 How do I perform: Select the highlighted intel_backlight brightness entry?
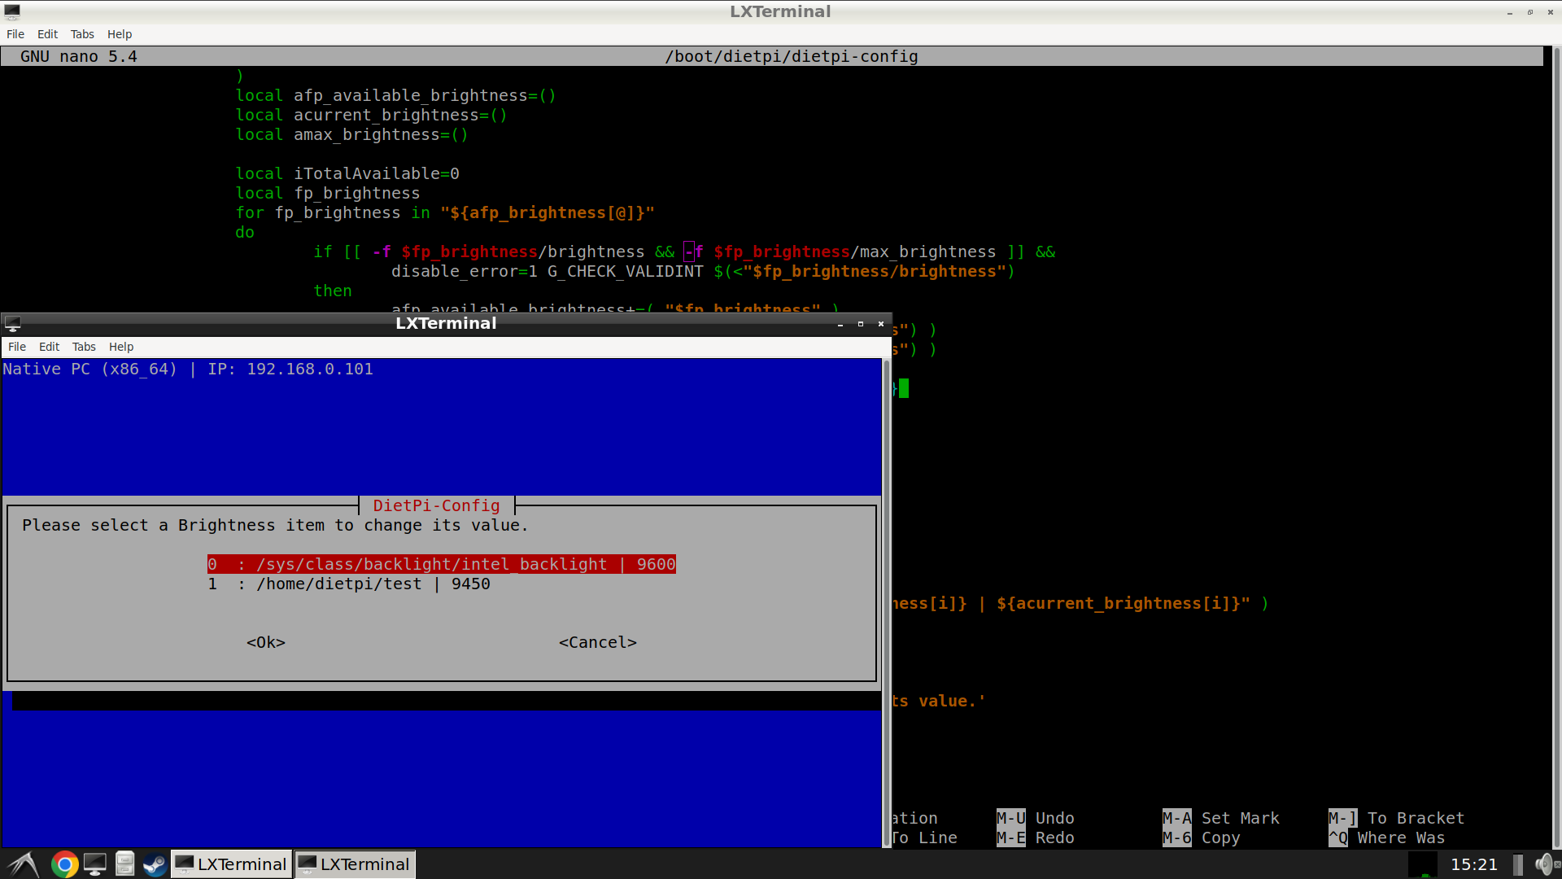(442, 564)
